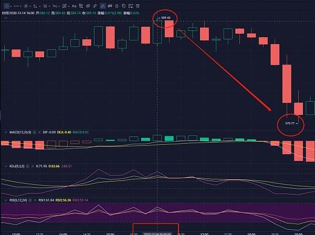Viewport: 315px width, 235px height.
Task: Select the Fibonacci levels lines tool
Action: (45, 6)
